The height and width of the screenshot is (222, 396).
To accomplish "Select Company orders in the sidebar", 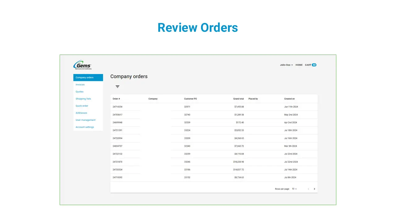I will [x=88, y=78].
